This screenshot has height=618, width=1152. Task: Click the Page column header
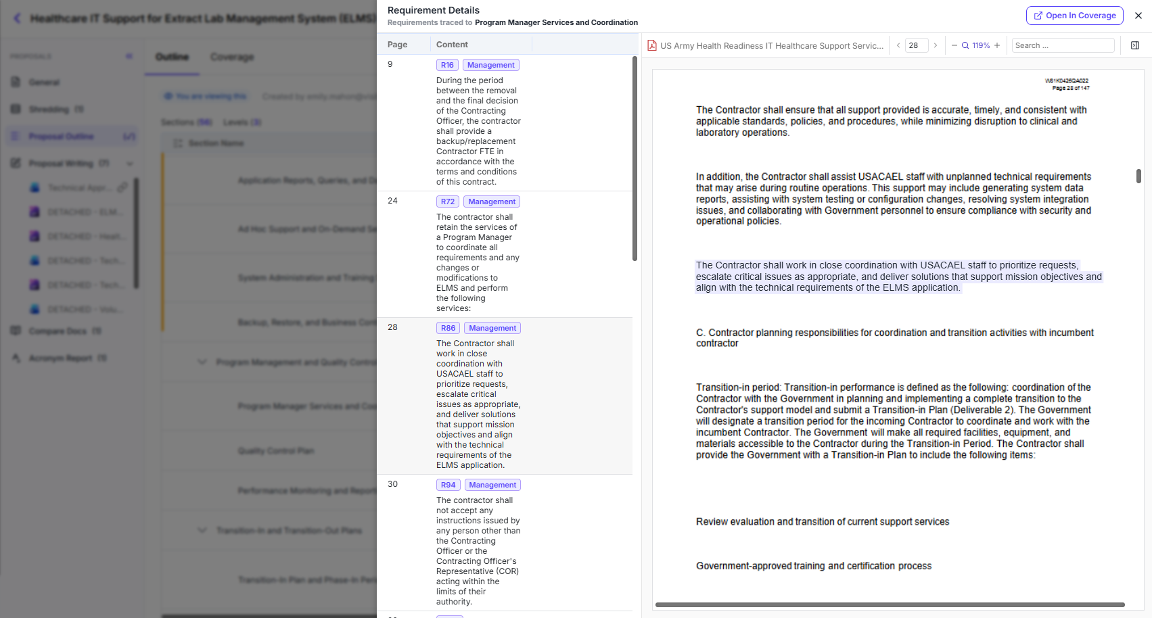398,45
